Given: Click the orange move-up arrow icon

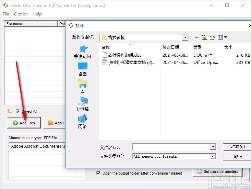Looking at the screenshot, I should (9, 111).
